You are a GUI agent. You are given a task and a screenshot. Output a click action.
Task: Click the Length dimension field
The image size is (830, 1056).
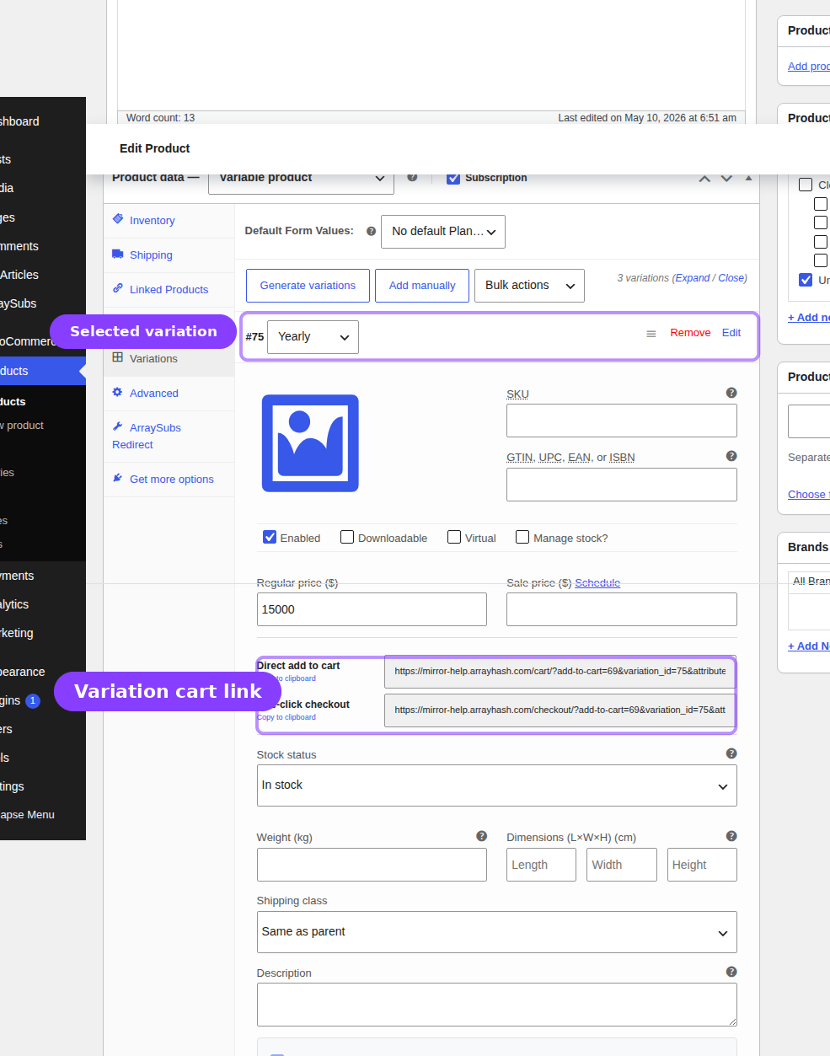pos(541,865)
